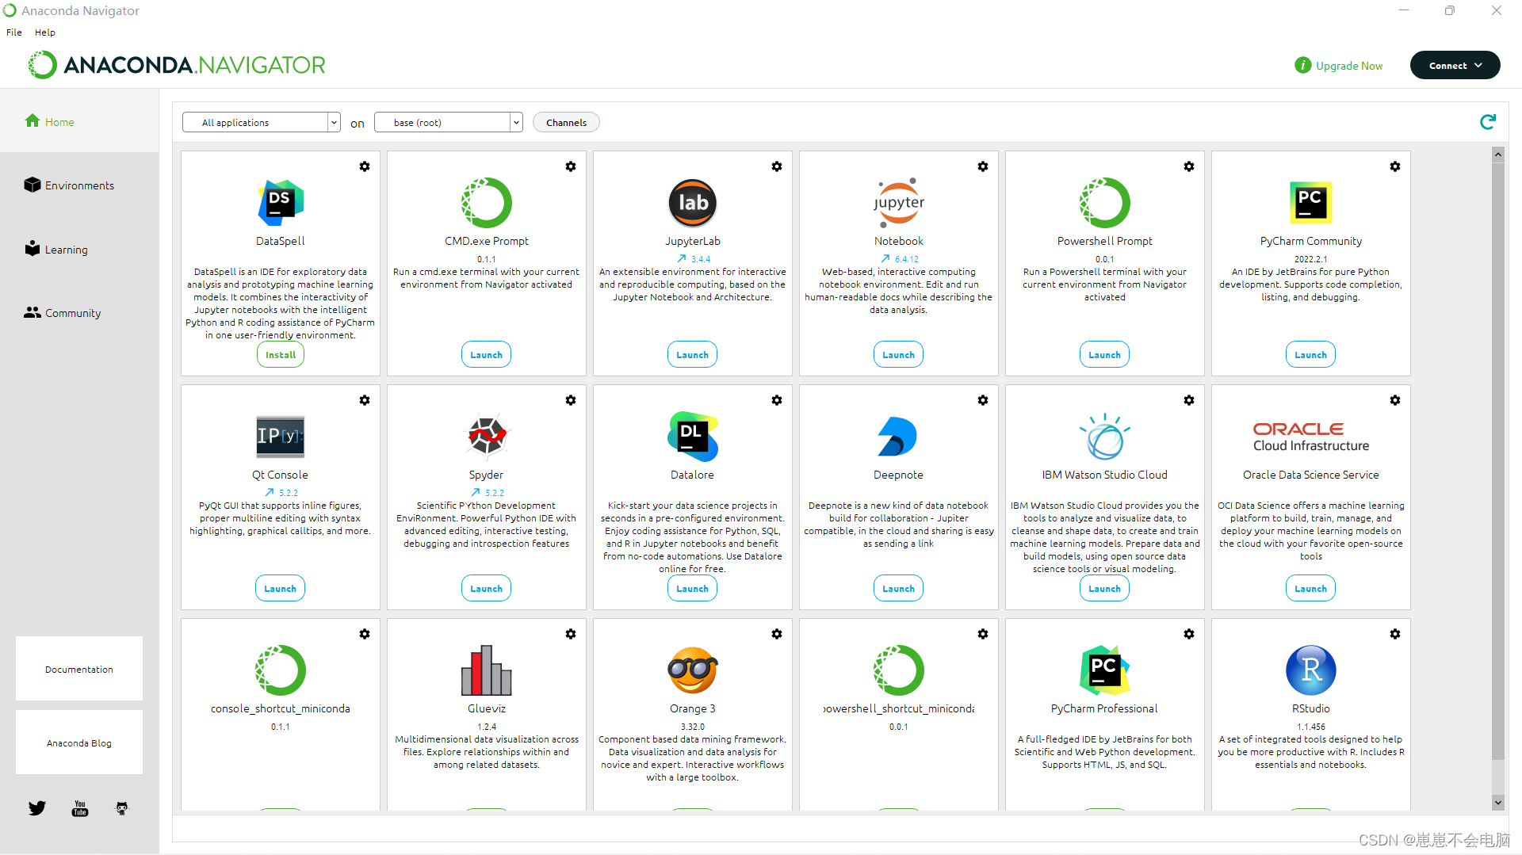Switch to the Environments tab
1522x855 pixels.
coord(79,185)
